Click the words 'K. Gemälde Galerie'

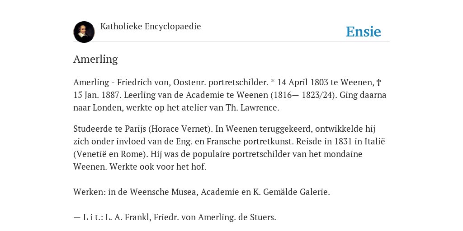[x=292, y=192]
